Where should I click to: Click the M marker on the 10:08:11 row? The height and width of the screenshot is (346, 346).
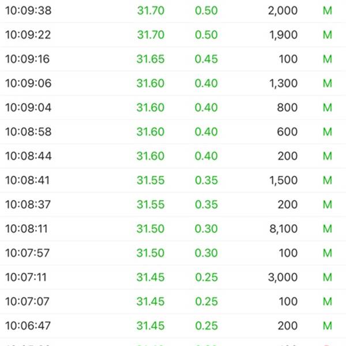(328, 229)
